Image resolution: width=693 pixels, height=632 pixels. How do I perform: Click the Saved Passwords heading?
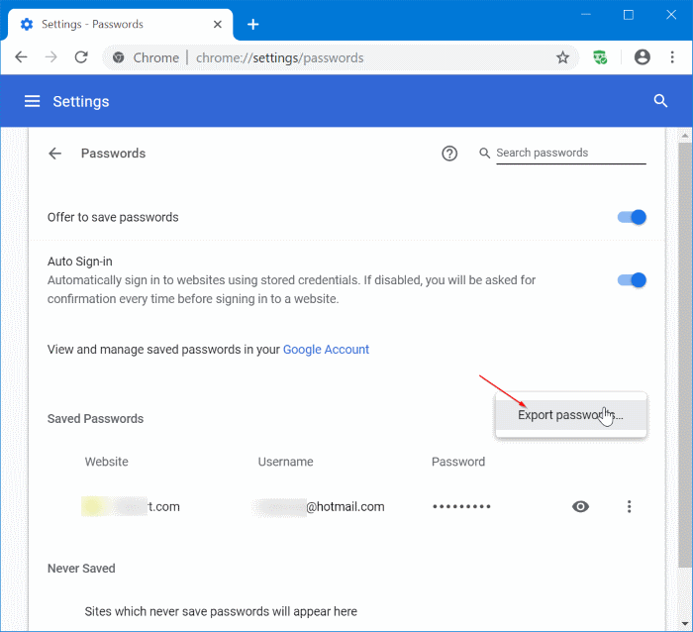point(95,419)
